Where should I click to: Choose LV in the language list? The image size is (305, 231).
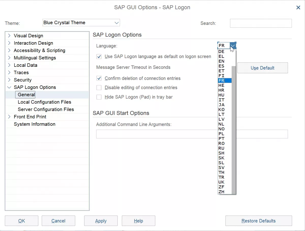coord(225,119)
